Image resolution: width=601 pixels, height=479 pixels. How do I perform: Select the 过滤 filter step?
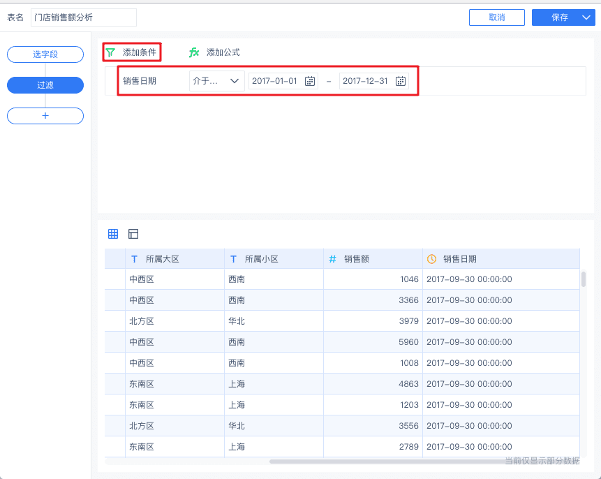tap(45, 85)
